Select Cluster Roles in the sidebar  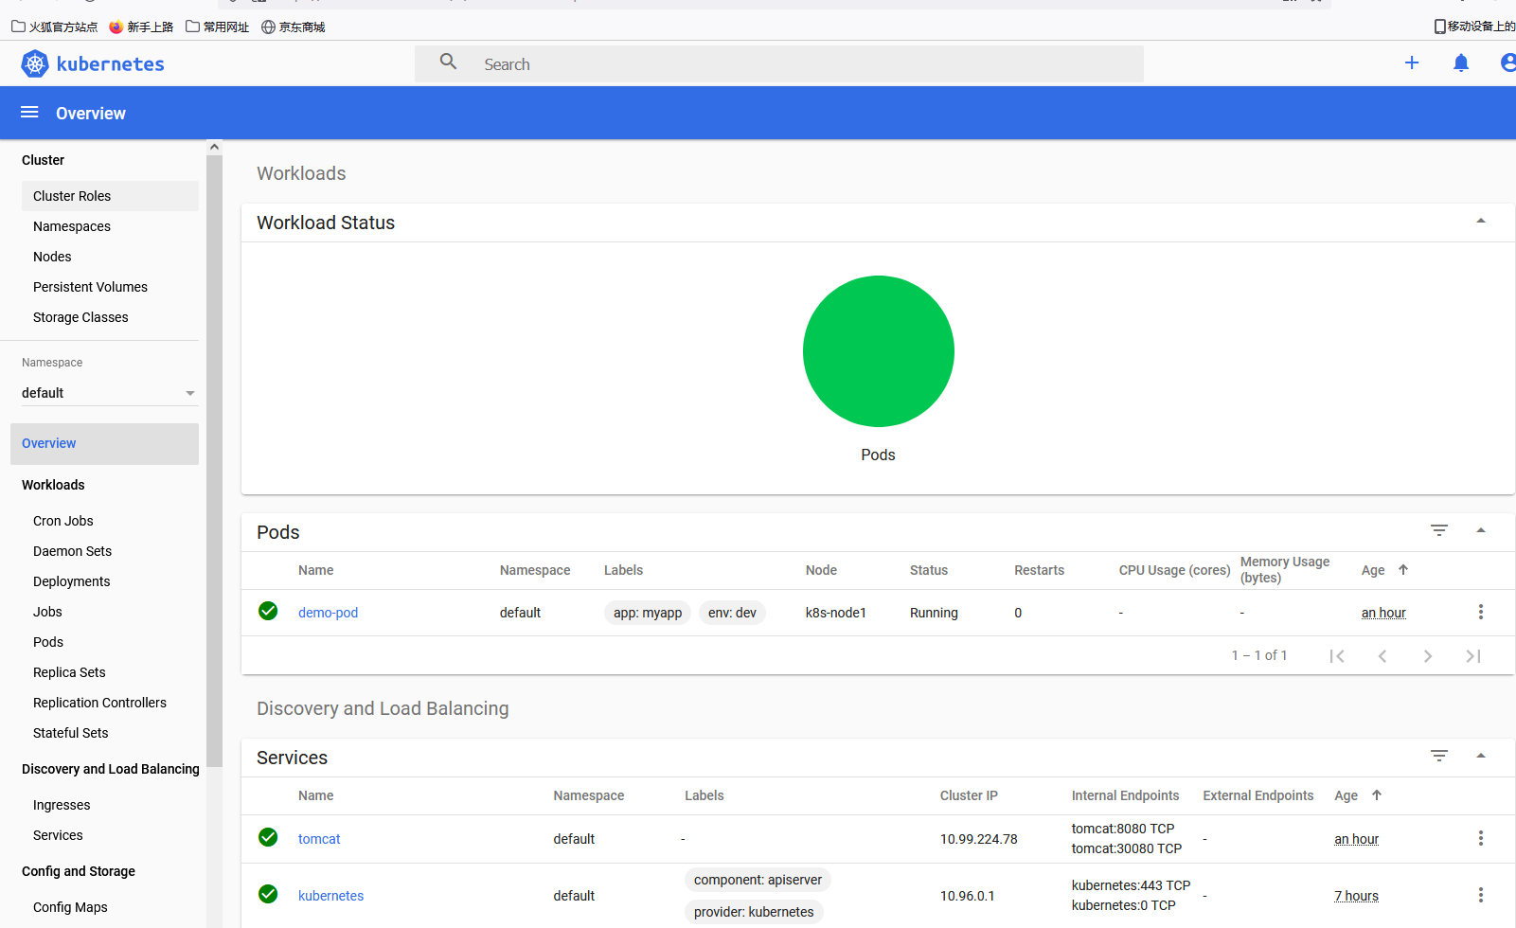pos(110,196)
